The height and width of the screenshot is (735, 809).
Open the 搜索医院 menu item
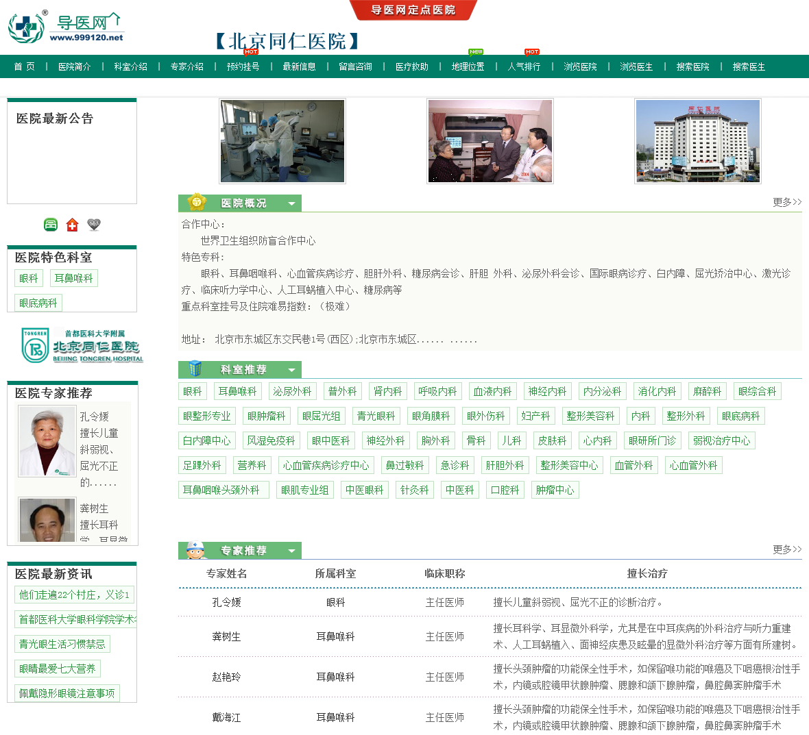692,66
